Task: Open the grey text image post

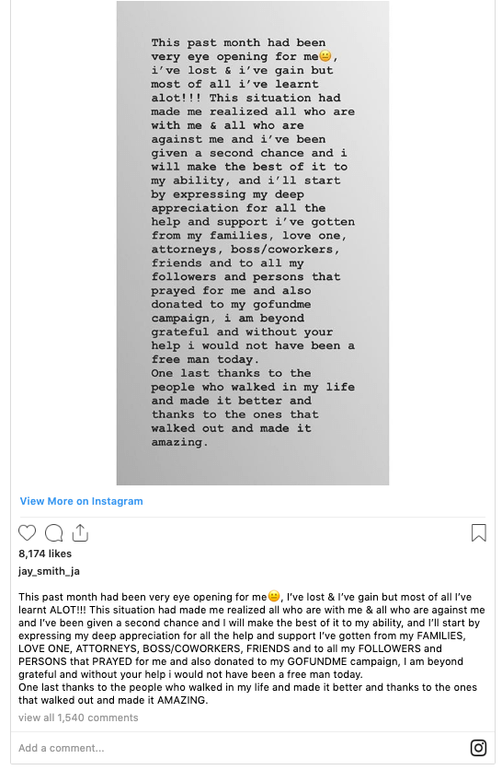Action: pos(253,242)
